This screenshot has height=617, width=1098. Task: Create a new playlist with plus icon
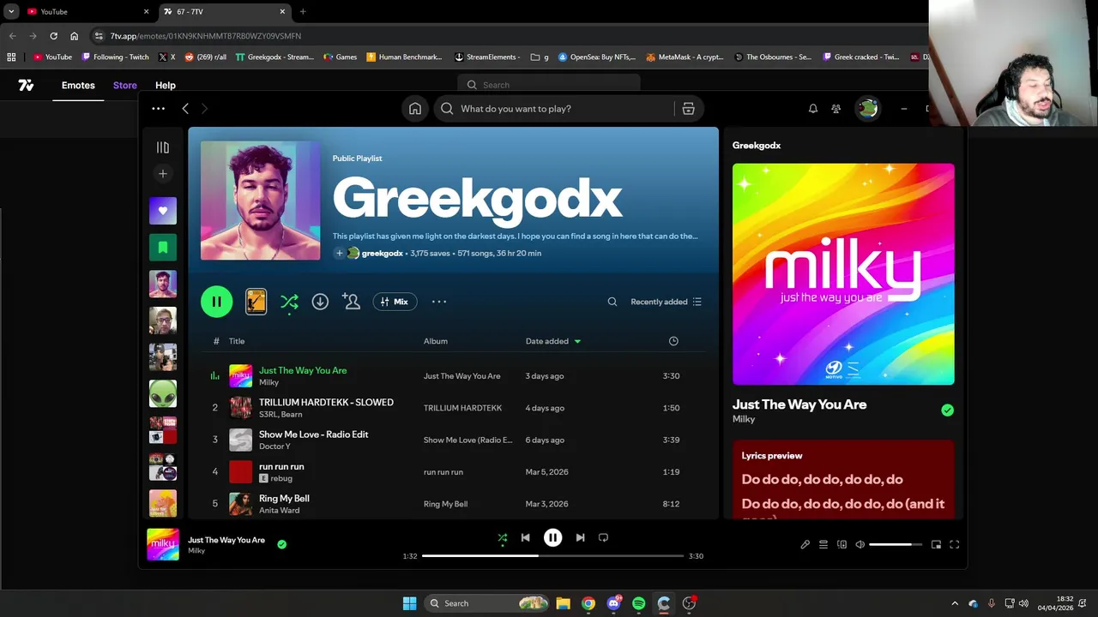[163, 174]
